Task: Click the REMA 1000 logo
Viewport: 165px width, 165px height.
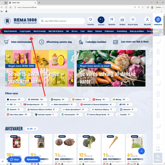Action: (x=20, y=21)
